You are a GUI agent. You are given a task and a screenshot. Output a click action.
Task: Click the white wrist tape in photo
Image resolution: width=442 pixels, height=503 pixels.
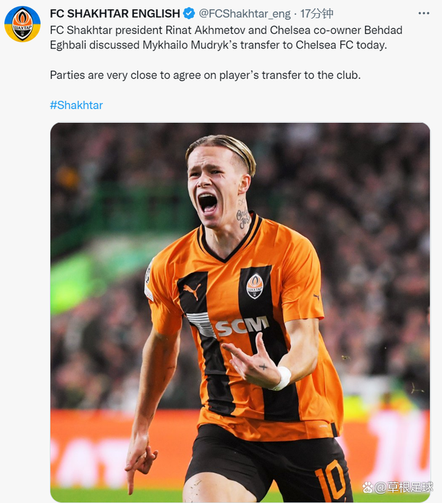(x=282, y=378)
